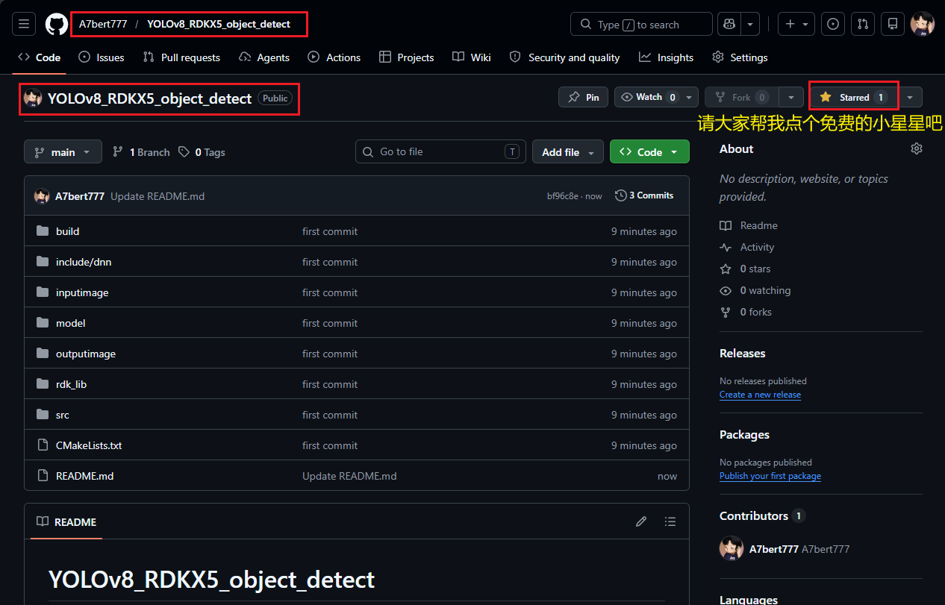Switch to the Wiki tab
This screenshot has width=945, height=605.
472,57
